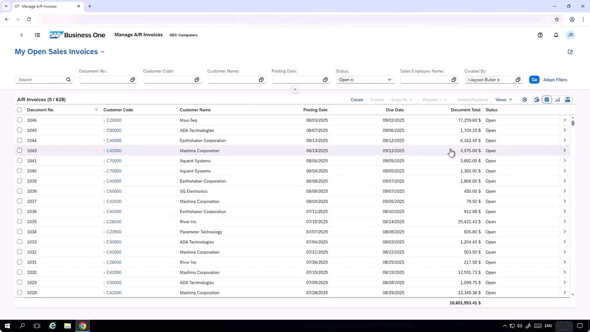Remove the Open status token
Screen dimensions: 590x332
(352, 80)
